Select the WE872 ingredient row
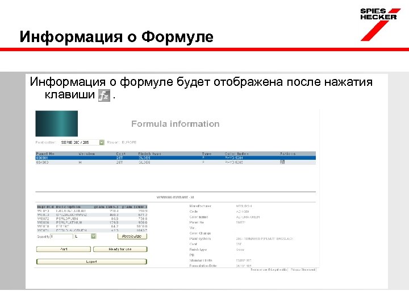Image resolution: width=409 pixels, height=307 pixels. tap(93, 219)
